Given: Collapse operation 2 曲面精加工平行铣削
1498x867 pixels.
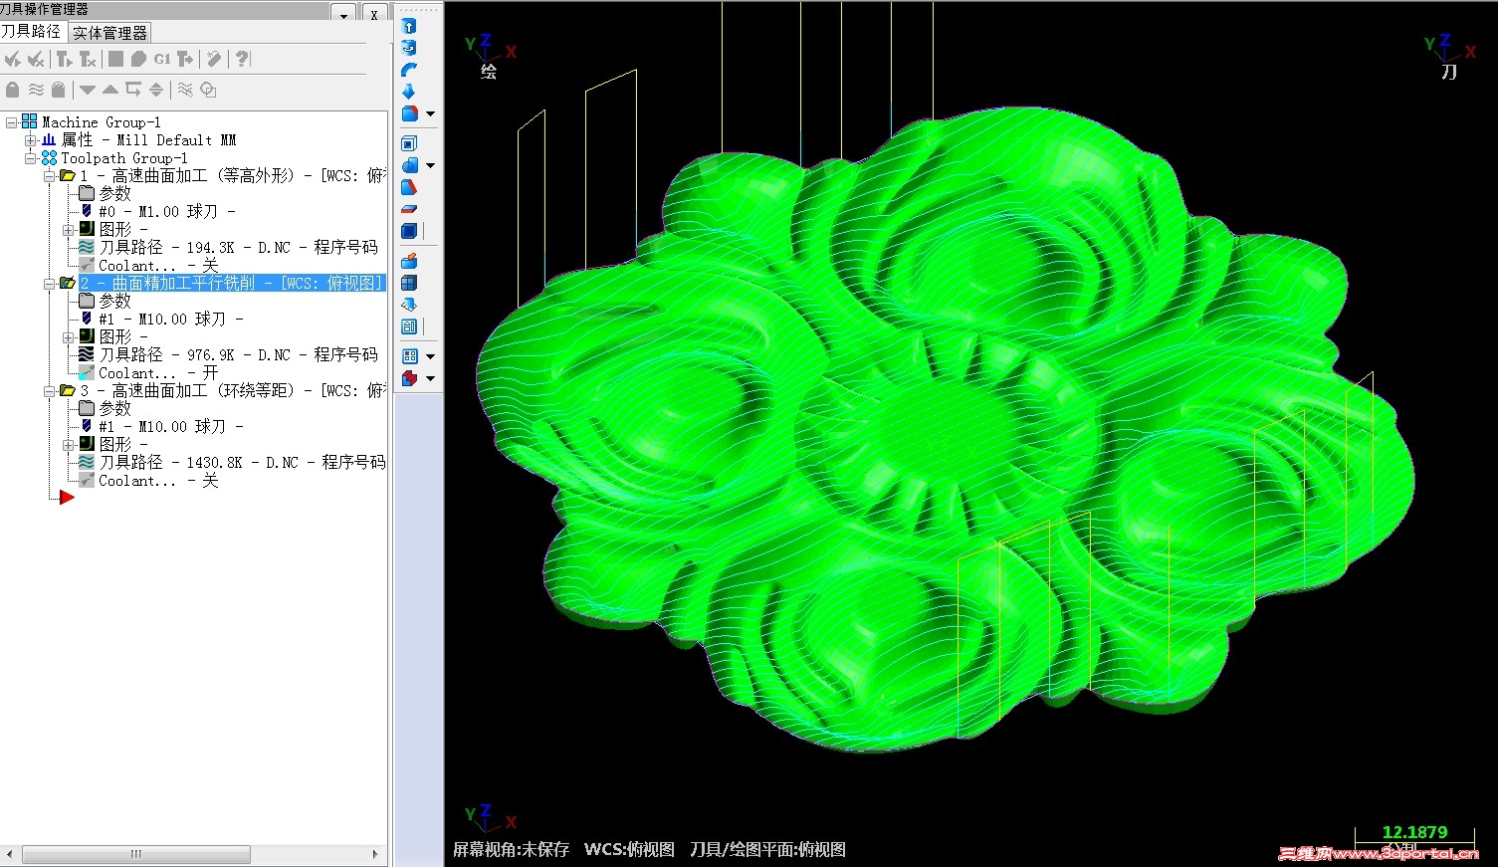Looking at the screenshot, I should 49,284.
